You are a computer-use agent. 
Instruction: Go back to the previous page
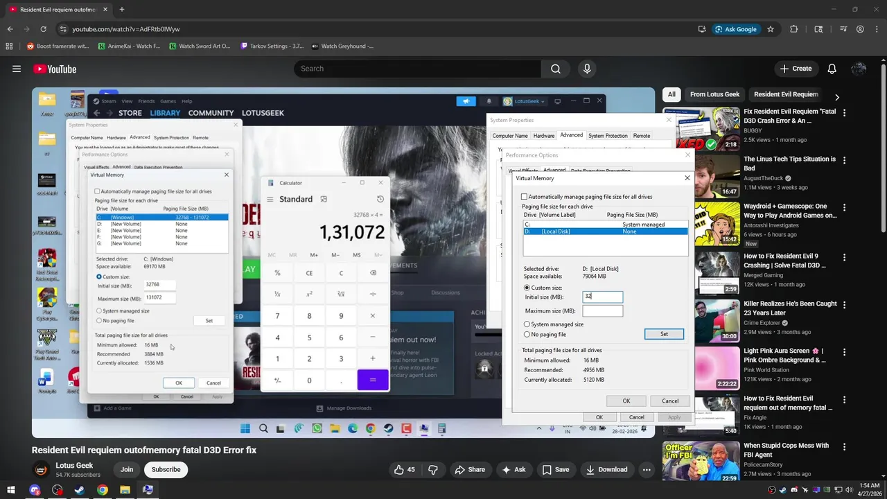(10, 29)
